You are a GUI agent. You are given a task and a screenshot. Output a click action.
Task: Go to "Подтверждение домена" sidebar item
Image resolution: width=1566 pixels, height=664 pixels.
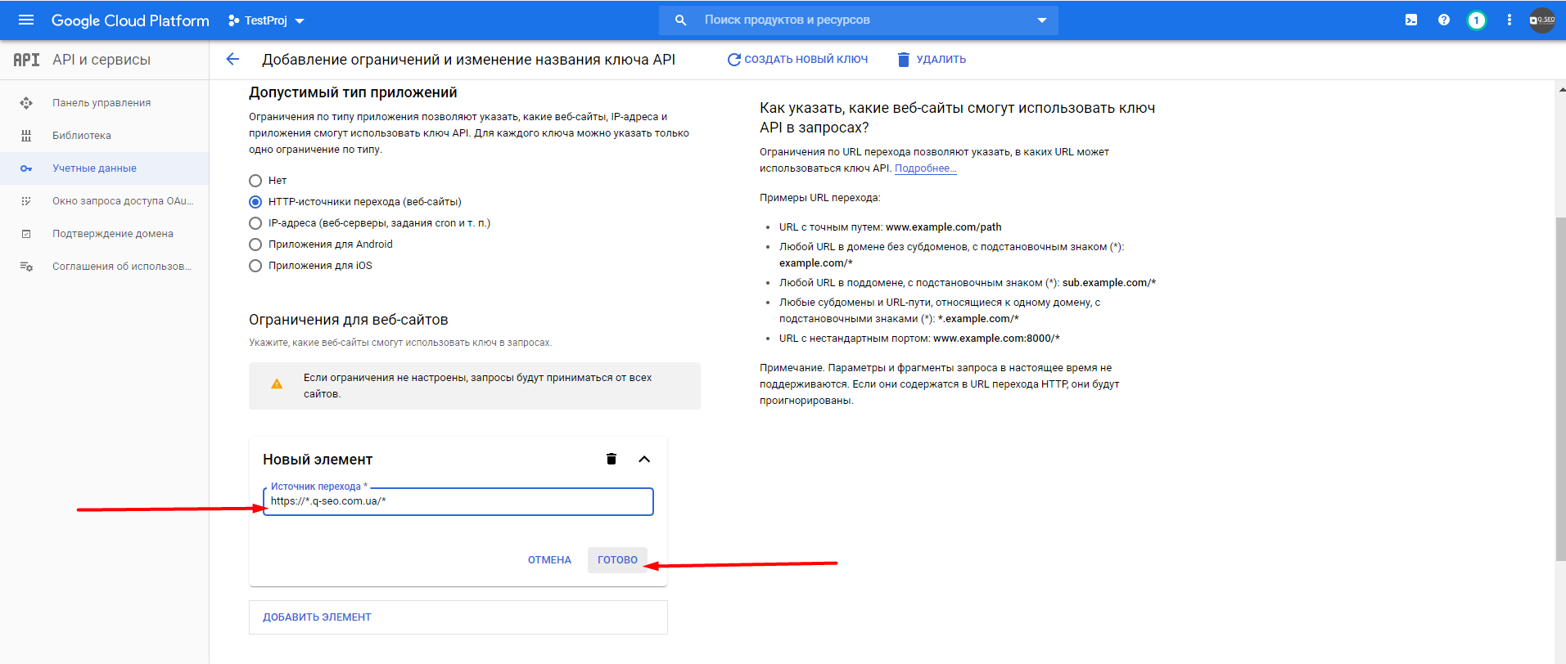112,234
